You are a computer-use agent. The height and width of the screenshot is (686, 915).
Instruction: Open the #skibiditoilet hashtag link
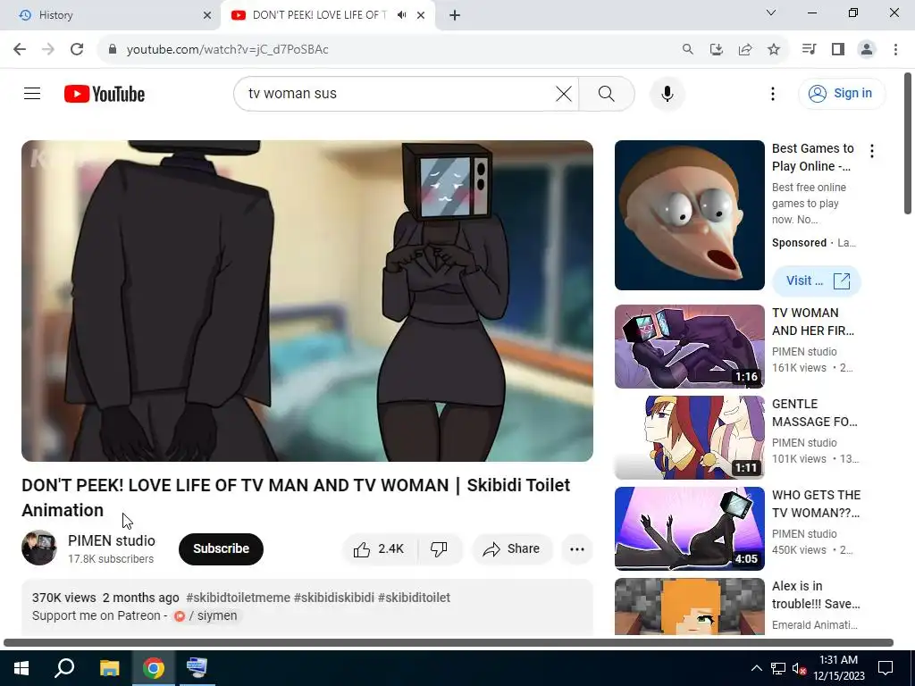pos(414,598)
